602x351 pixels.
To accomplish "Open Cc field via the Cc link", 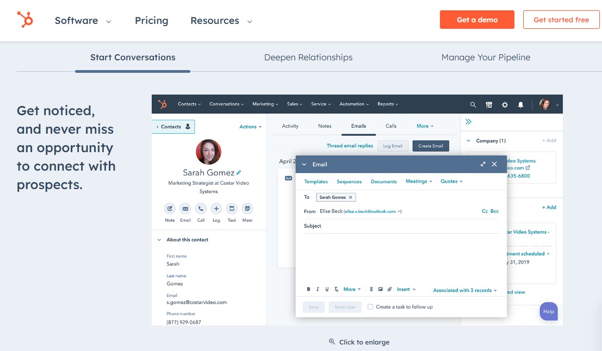I will pos(484,211).
